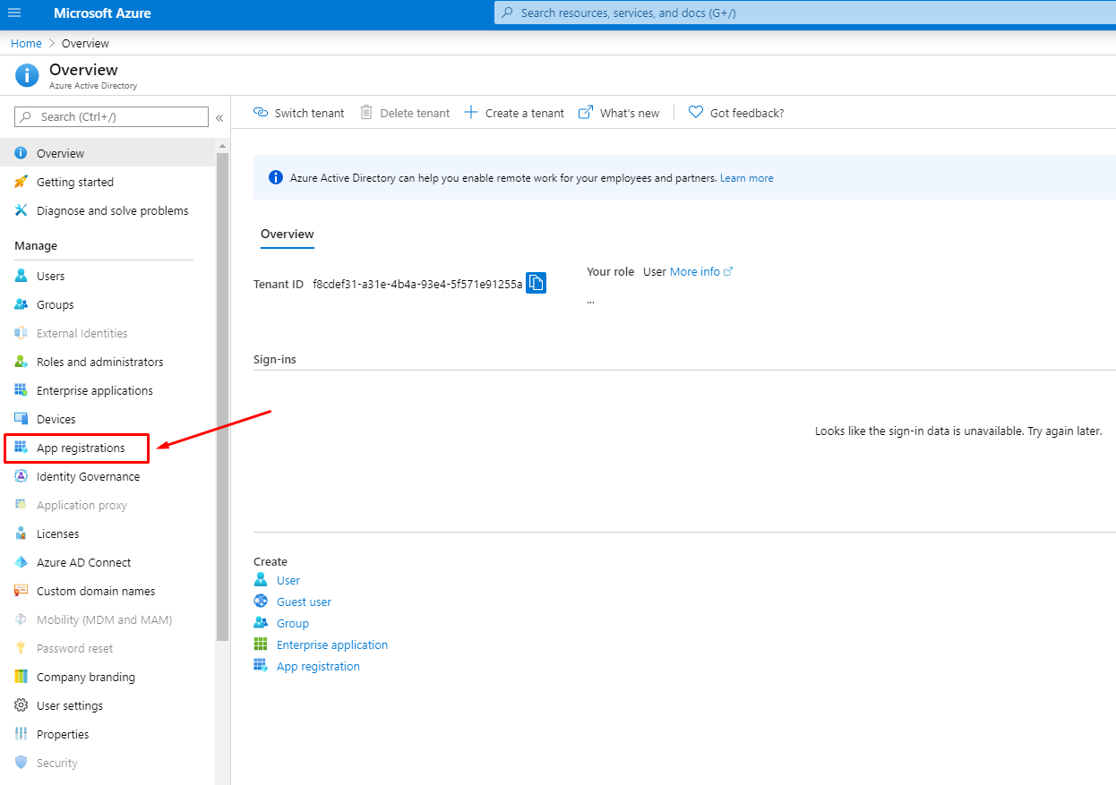The width and height of the screenshot is (1116, 785).
Task: Click the Learn more link in banner
Action: point(747,178)
